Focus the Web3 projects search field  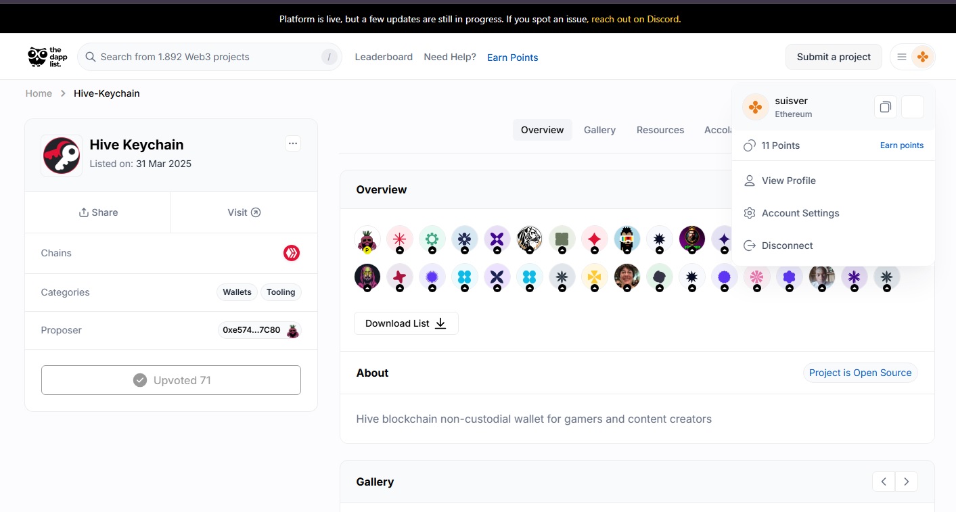210,57
